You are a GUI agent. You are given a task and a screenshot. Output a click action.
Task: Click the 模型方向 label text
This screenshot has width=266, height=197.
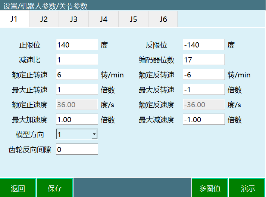tap(30, 135)
